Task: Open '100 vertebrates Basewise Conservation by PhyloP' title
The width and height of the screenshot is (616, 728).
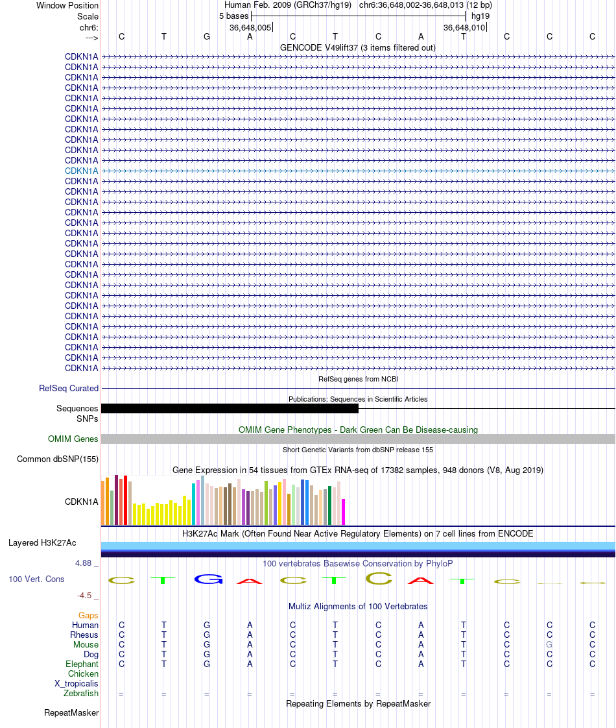Action: click(358, 564)
